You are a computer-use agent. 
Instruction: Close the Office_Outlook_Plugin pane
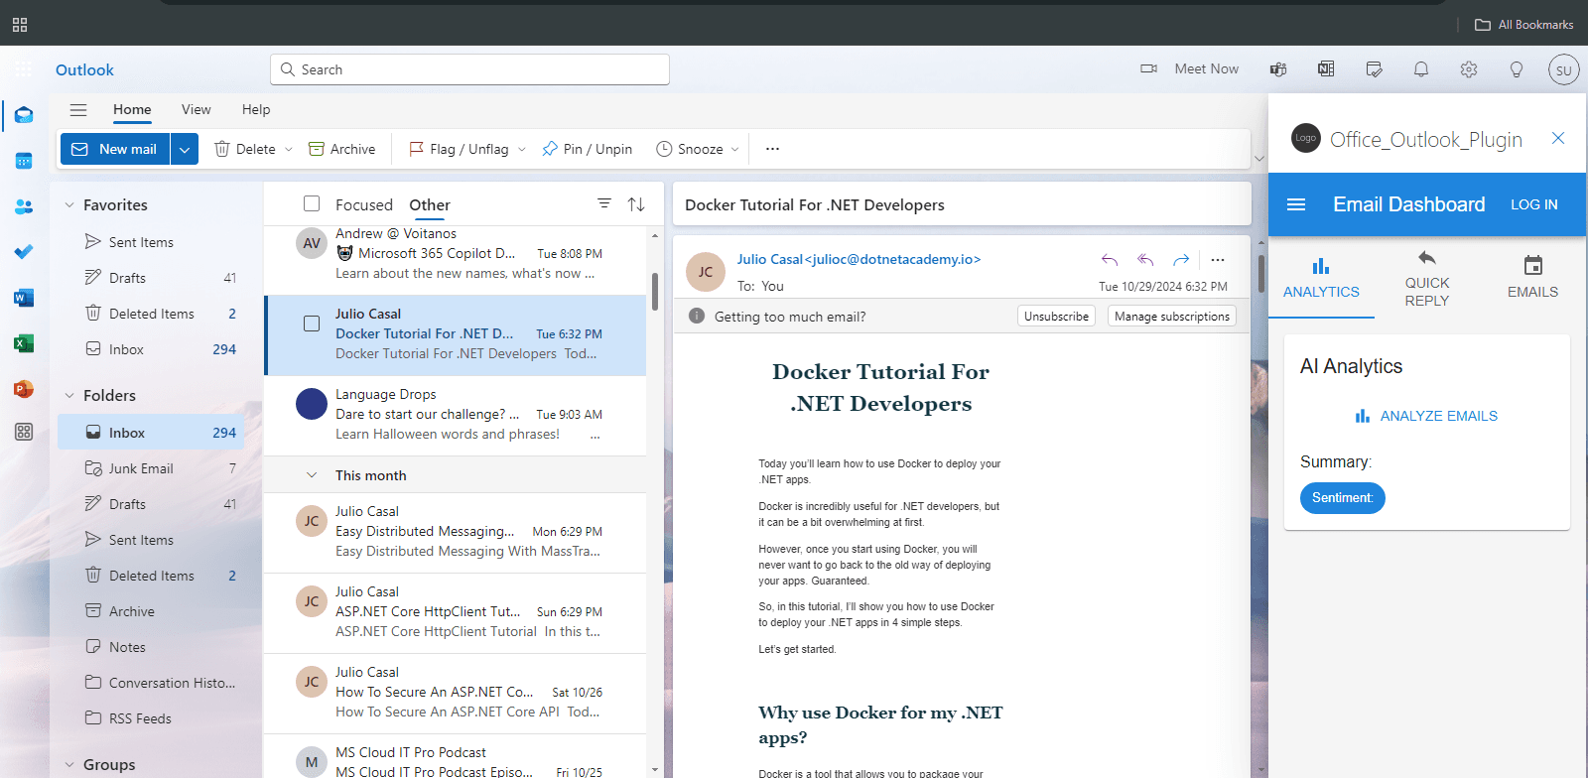click(x=1558, y=139)
